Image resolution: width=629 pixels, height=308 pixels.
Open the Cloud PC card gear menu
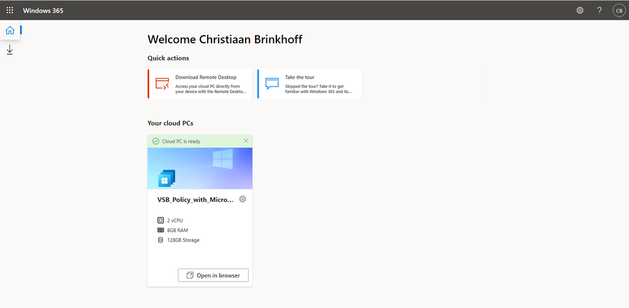click(242, 199)
